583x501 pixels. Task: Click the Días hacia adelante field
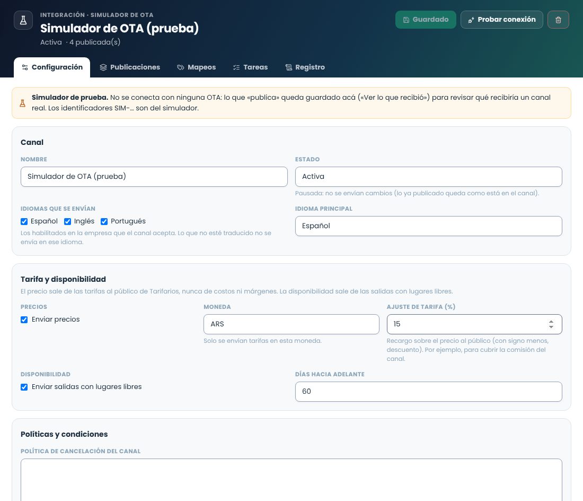[428, 392]
